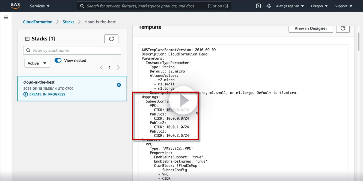Click the "EnableDnsHostnames: 'true'" line
This screenshot has width=363, height=181.
[180, 161]
